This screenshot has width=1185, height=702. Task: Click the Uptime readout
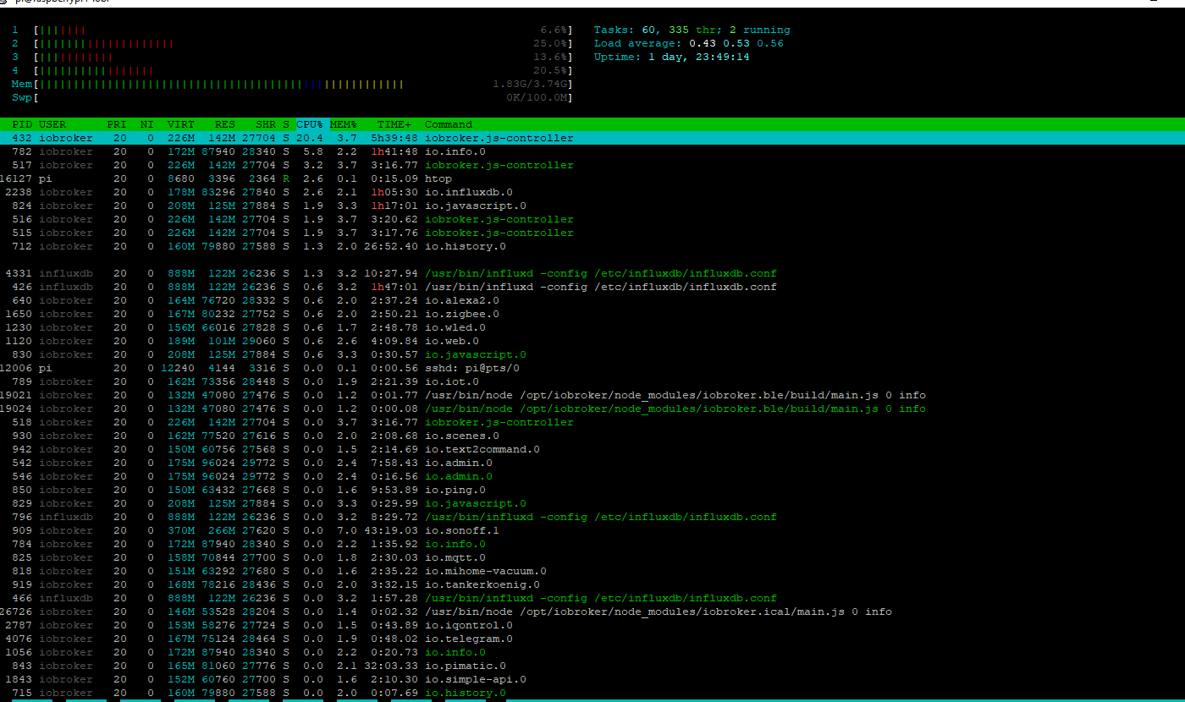point(672,57)
